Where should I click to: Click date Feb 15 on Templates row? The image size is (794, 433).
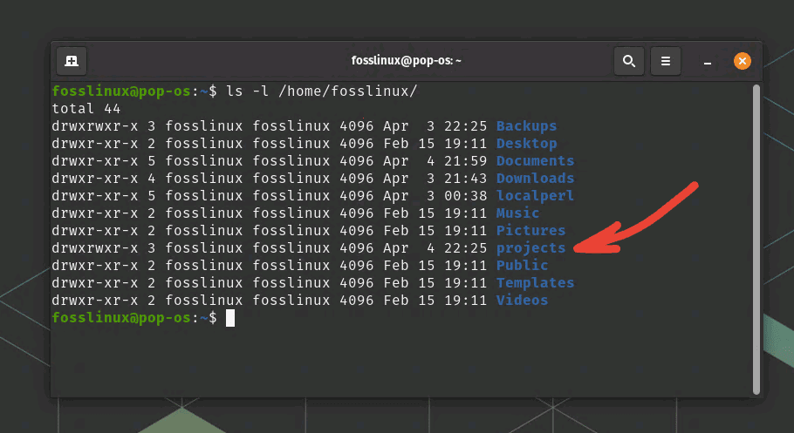[x=408, y=283]
